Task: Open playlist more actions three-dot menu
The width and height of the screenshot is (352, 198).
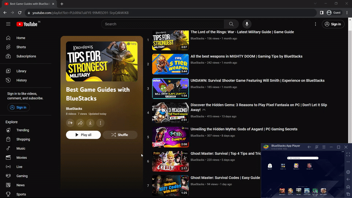Action: click(101, 123)
